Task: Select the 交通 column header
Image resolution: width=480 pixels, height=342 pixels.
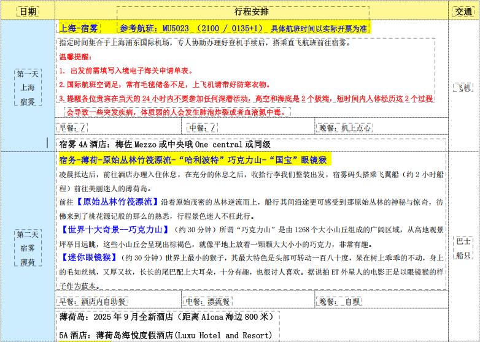Action: [463, 12]
